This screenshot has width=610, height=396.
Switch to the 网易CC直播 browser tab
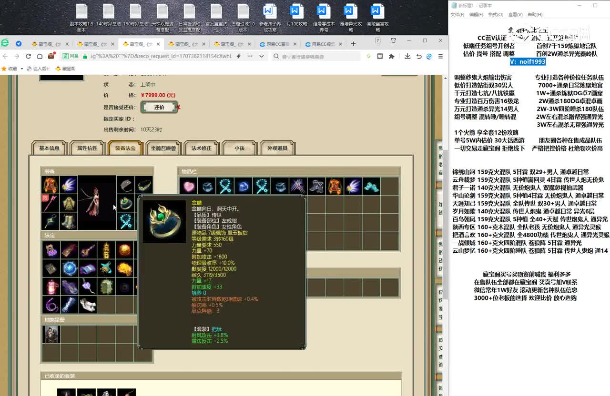pyautogui.click(x=278, y=44)
